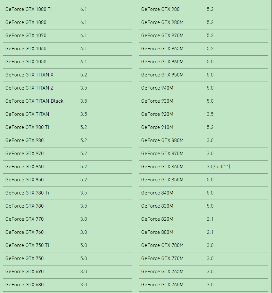Click the 5.2 value for GeForce GTX 970M
The width and height of the screenshot is (272, 293).
[x=210, y=36]
